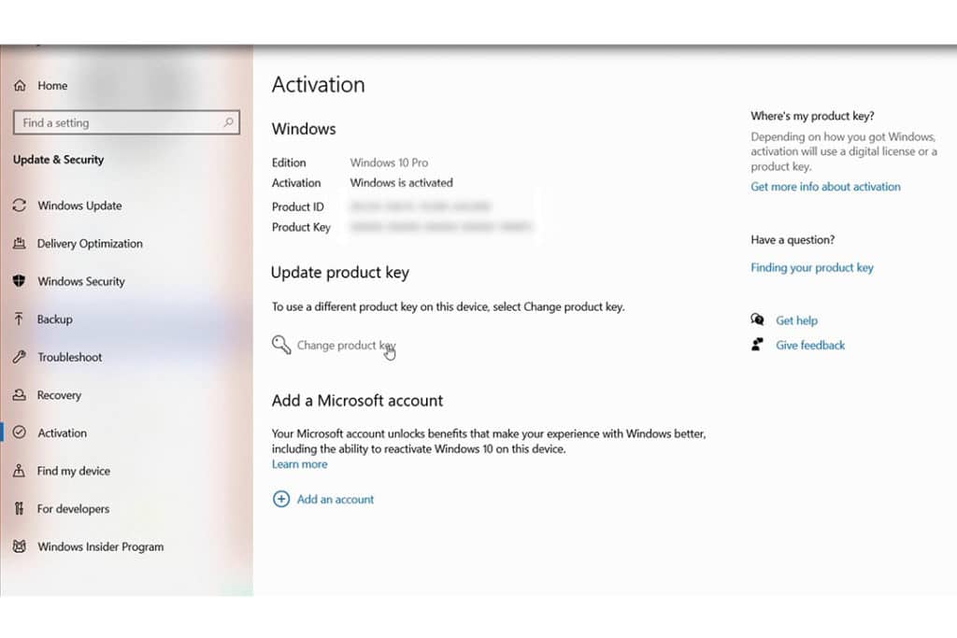Open Finding your product key link

pos(812,267)
